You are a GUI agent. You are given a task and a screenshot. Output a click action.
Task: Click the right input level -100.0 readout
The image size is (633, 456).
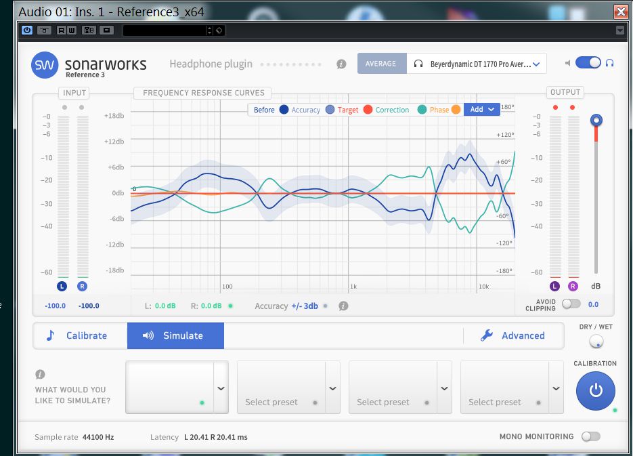[x=89, y=306]
